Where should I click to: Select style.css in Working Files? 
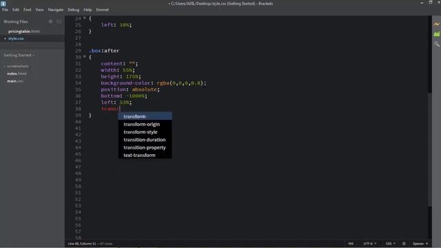[16, 39]
